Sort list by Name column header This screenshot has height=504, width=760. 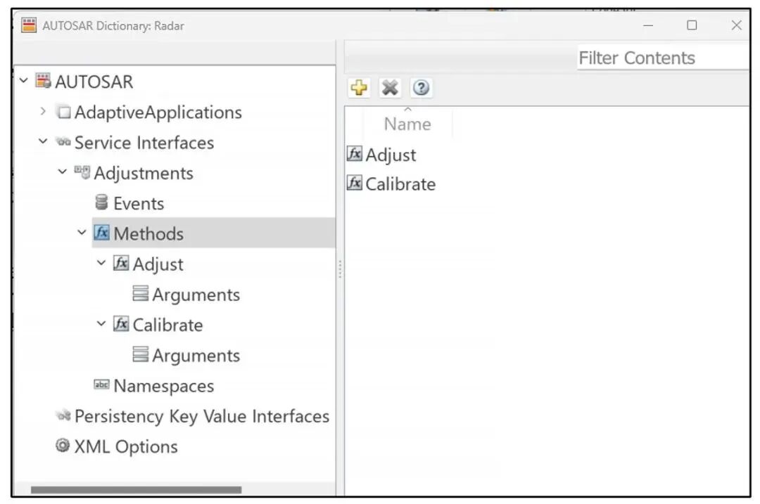coord(407,124)
